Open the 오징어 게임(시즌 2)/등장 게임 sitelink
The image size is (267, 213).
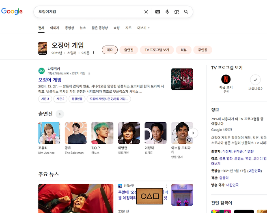pos(109,99)
